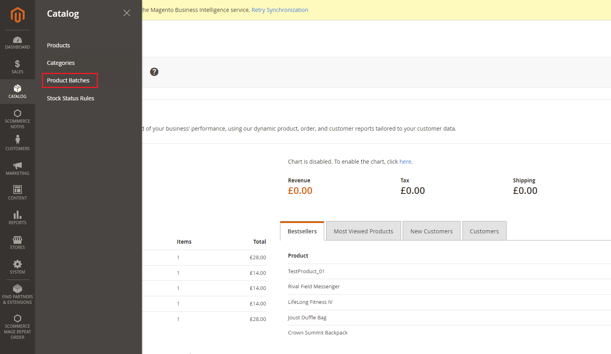Enable the chart via the 'here' link
This screenshot has width=611, height=354.
(x=405, y=161)
